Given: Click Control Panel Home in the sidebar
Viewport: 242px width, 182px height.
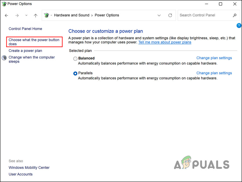Looking at the screenshot, I should pyautogui.click(x=25, y=29).
